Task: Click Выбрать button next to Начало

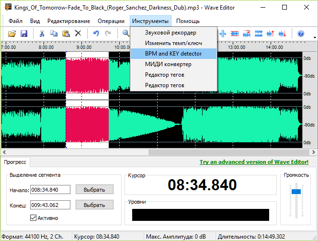Action: [x=94, y=189]
